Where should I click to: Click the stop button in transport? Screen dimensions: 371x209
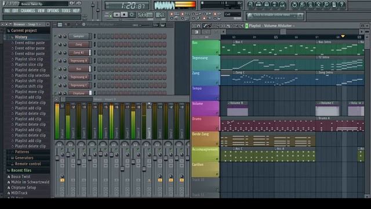pyautogui.click(x=124, y=15)
